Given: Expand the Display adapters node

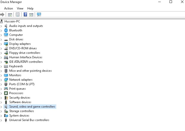Looking at the screenshot, I should point(1,44).
